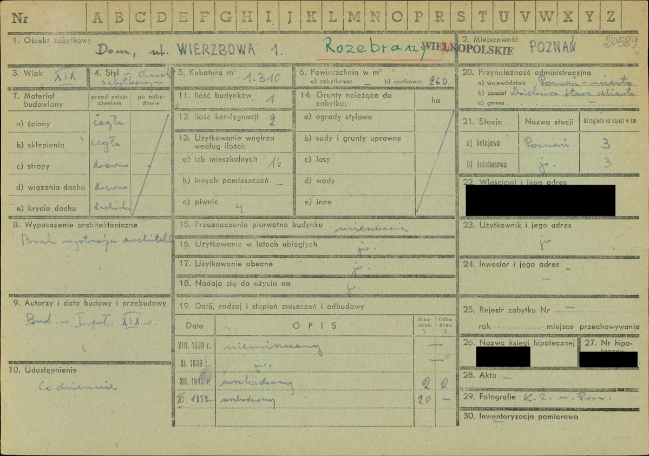Viewport: 649px width, 456px height.
Task: Click the '21. Stacja' label
Action: point(482,122)
